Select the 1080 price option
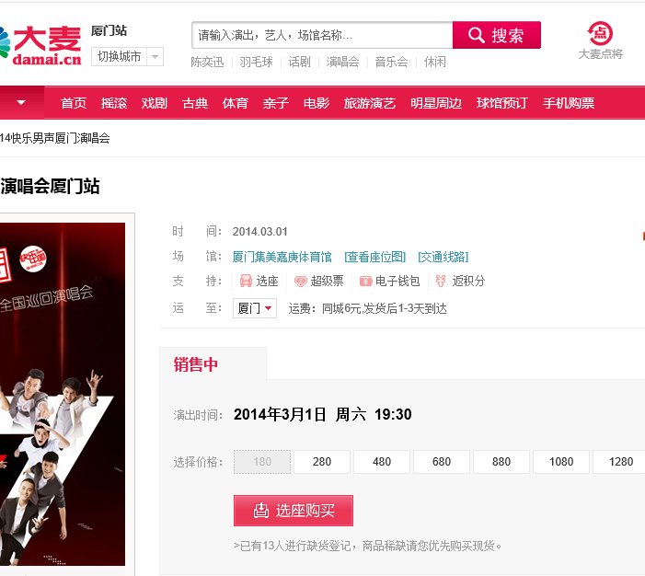The height and width of the screenshot is (576, 645). [x=561, y=462]
